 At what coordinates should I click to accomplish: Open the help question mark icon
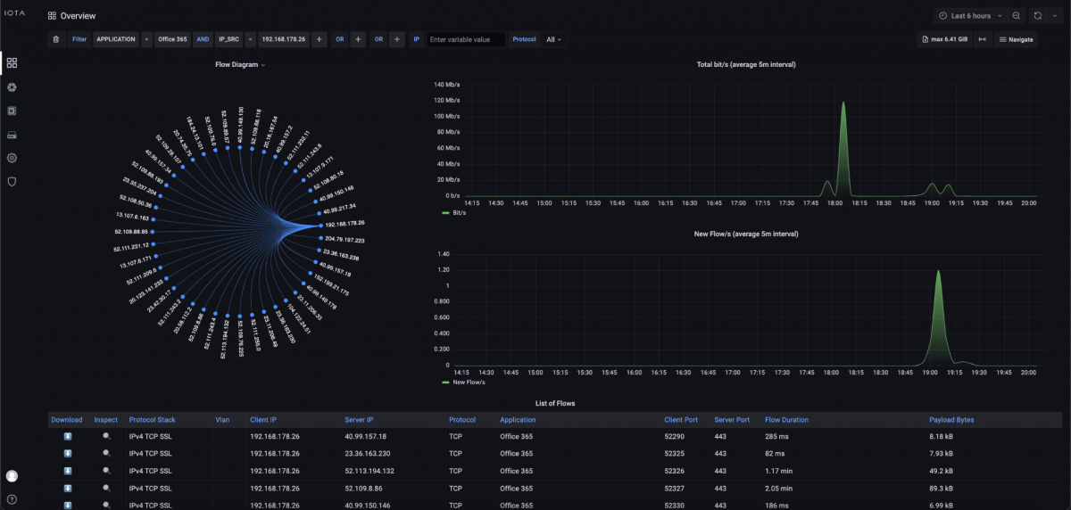[12, 498]
